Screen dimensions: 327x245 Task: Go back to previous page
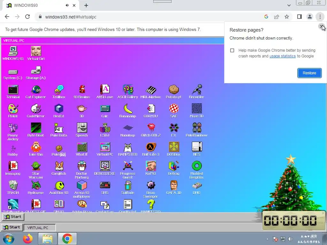coord(7,17)
